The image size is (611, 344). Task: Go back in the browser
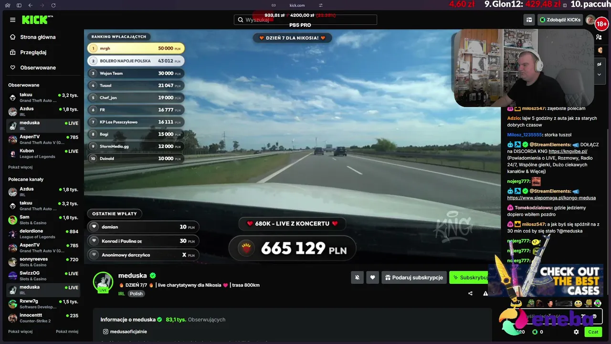click(31, 5)
